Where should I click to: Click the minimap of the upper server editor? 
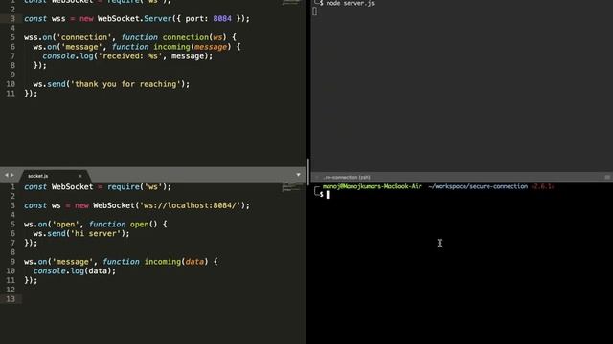point(291,2)
